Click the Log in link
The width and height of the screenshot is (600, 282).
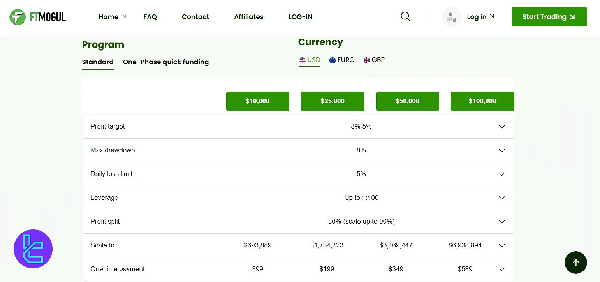pyautogui.click(x=480, y=17)
